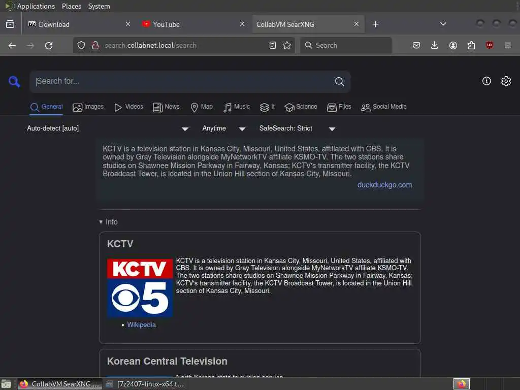Select the General search category
Image resolution: width=520 pixels, height=390 pixels.
pos(46,107)
